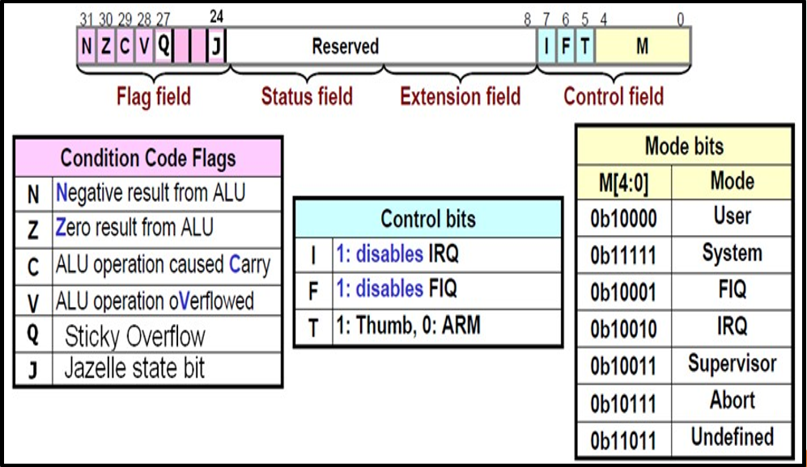Select the 0b10011 Supervisor mode row
The image size is (807, 467).
coord(683,364)
